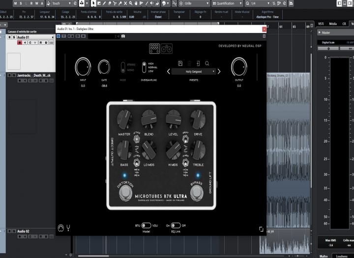
Task: Toggle the Bypass footswitch on pedal
Action: [197, 193]
